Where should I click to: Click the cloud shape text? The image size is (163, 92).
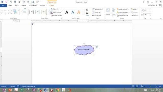point(84,49)
